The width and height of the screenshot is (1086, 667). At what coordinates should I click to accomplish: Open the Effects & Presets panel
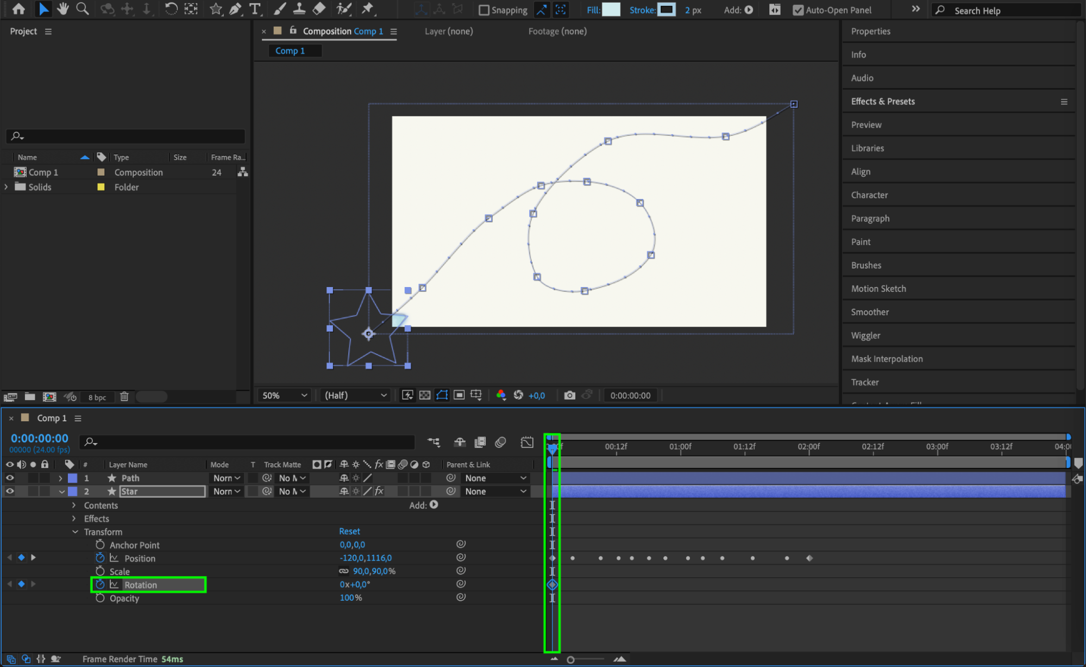coord(883,101)
